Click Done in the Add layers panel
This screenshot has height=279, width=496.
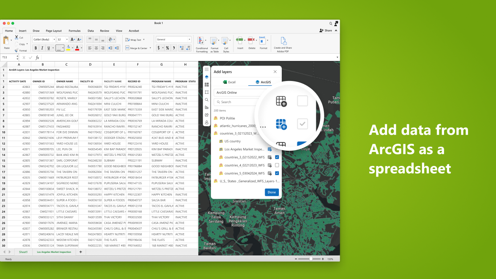[272, 192]
